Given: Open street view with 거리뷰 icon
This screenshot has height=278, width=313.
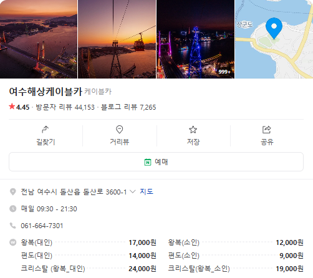Looking at the screenshot, I should click(x=119, y=129).
